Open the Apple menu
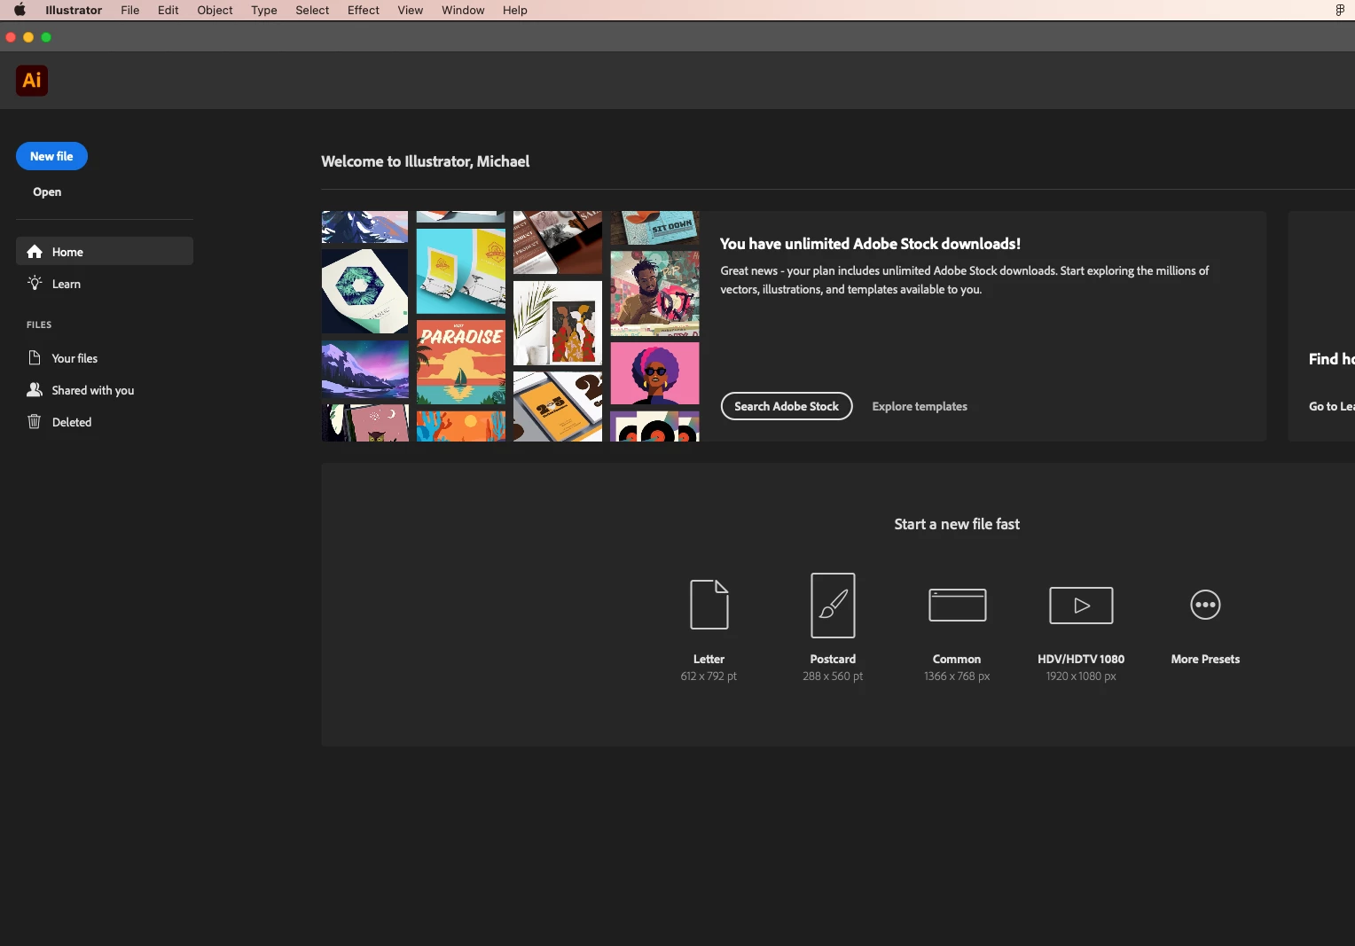1355x946 pixels. [x=20, y=10]
